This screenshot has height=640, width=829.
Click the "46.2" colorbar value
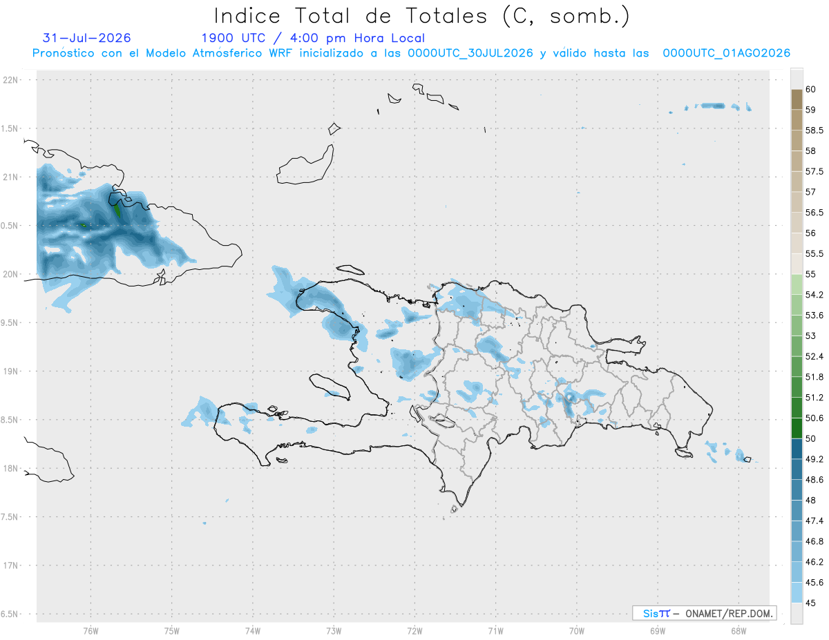814,562
